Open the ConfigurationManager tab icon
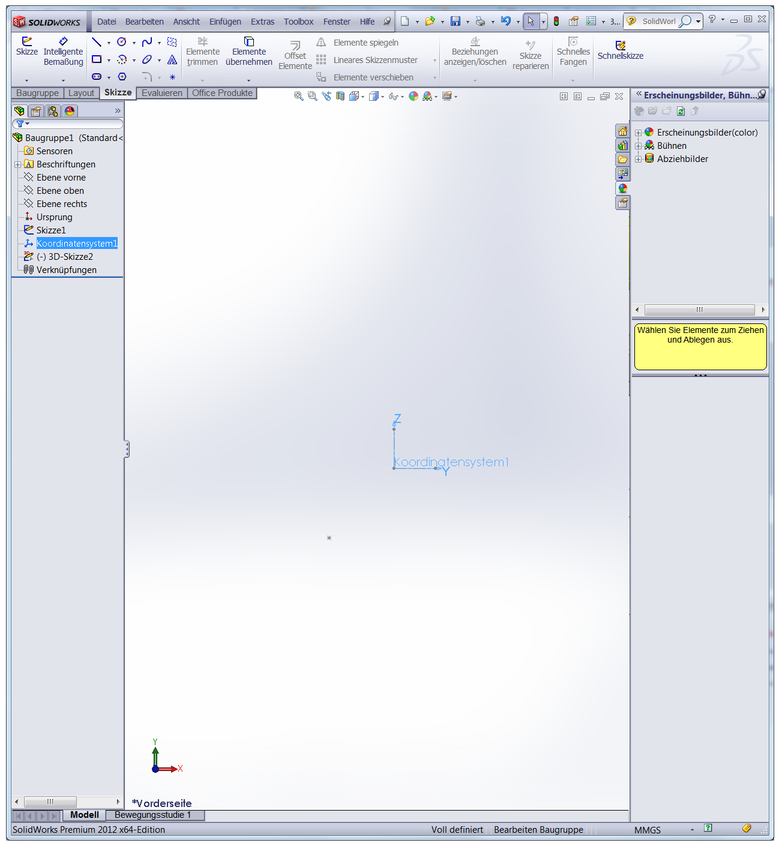This screenshot has height=855, width=782. (x=53, y=111)
